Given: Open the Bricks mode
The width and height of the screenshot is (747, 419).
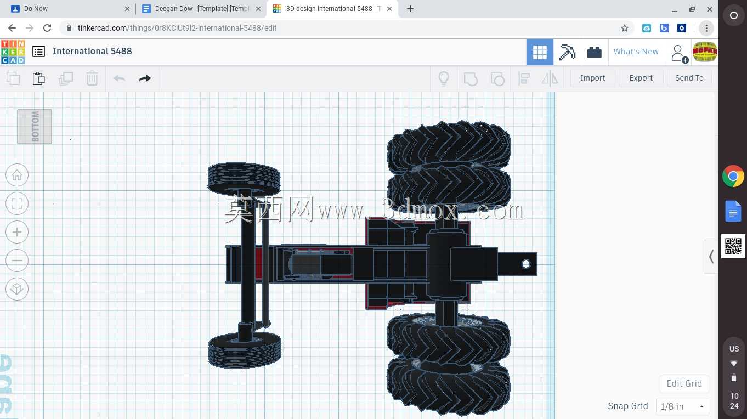Looking at the screenshot, I should point(595,52).
